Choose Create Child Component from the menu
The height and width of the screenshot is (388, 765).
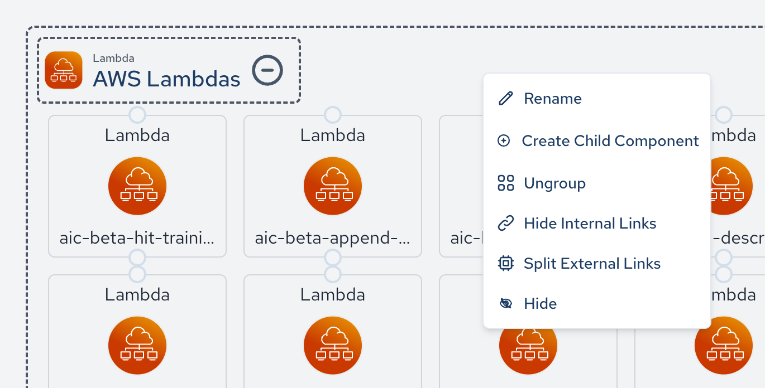[x=610, y=141]
